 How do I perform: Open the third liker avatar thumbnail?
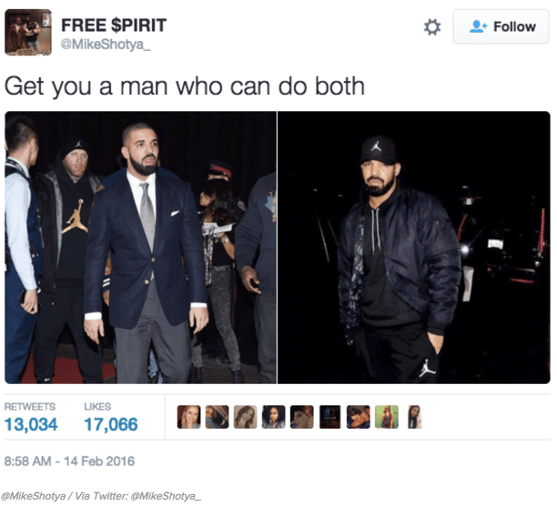[x=245, y=417]
